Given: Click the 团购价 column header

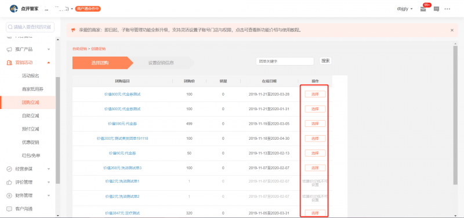Looking at the screenshot, I should (189, 81).
